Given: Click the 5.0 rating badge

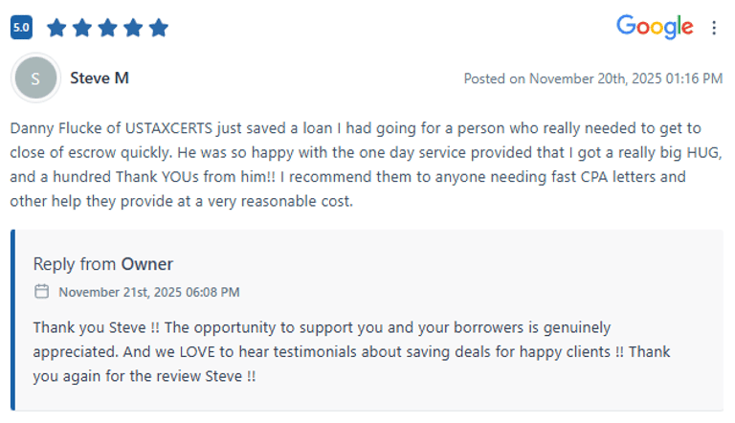Looking at the screenshot, I should pyautogui.click(x=21, y=28).
